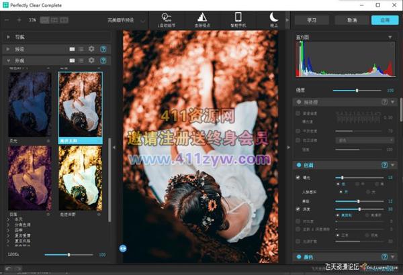The height and width of the screenshot is (275, 403).
Task: Click the 应用 apply button
Action: (x=384, y=20)
